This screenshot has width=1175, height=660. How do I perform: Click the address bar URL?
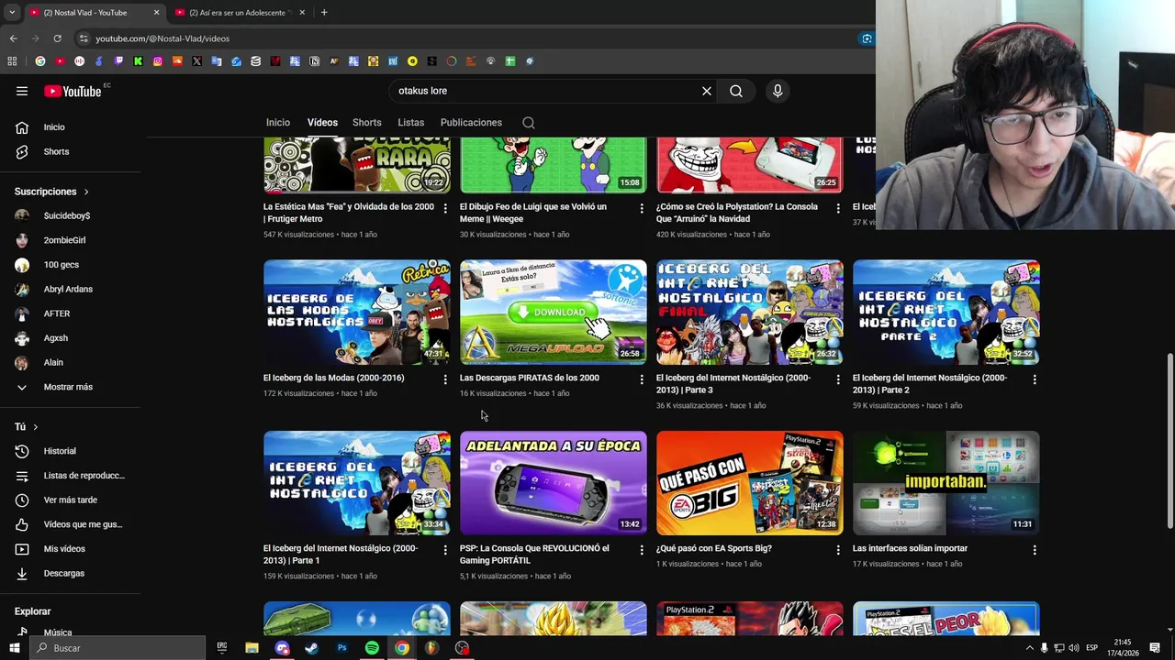pyautogui.click(x=162, y=38)
